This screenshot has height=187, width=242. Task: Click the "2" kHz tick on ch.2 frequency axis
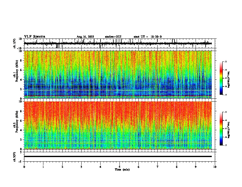click(x=21, y=140)
